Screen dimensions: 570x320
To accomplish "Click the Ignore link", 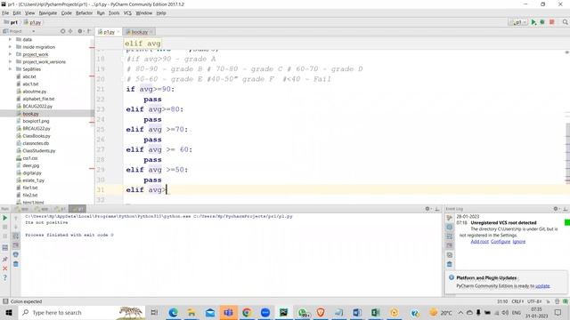I will 518,242.
